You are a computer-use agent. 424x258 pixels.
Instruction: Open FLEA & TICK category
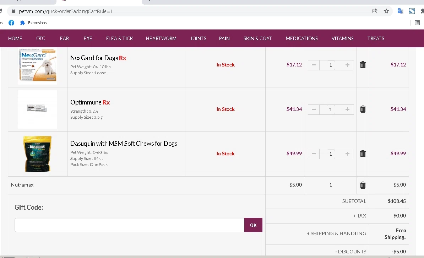click(120, 38)
